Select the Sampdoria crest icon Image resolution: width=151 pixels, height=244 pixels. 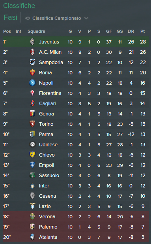(x=32, y=62)
